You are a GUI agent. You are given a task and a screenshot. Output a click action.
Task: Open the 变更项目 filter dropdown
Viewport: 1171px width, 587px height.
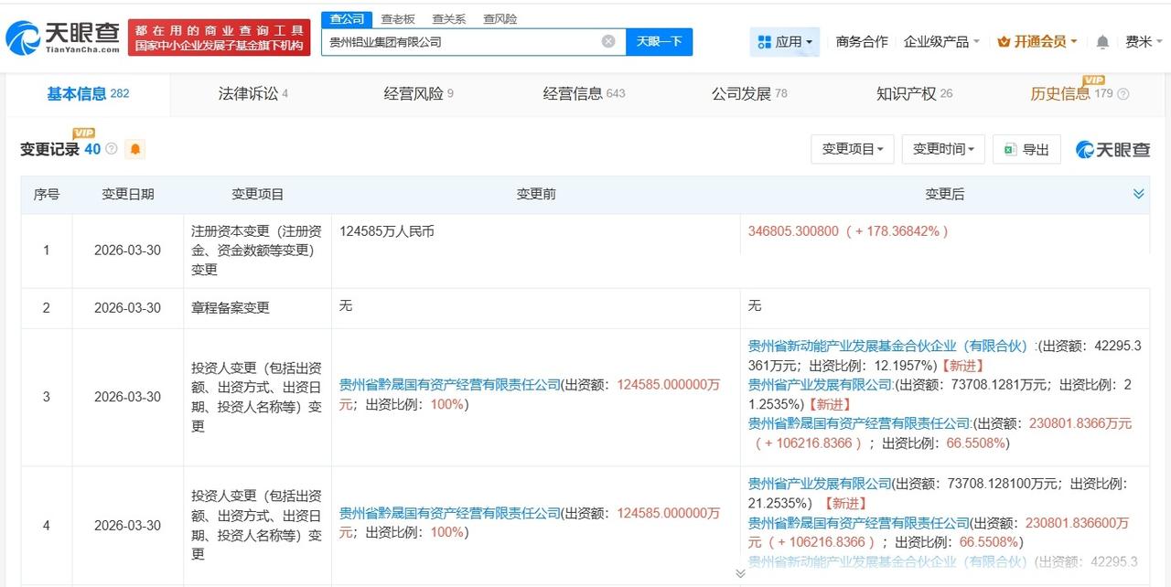(x=852, y=149)
